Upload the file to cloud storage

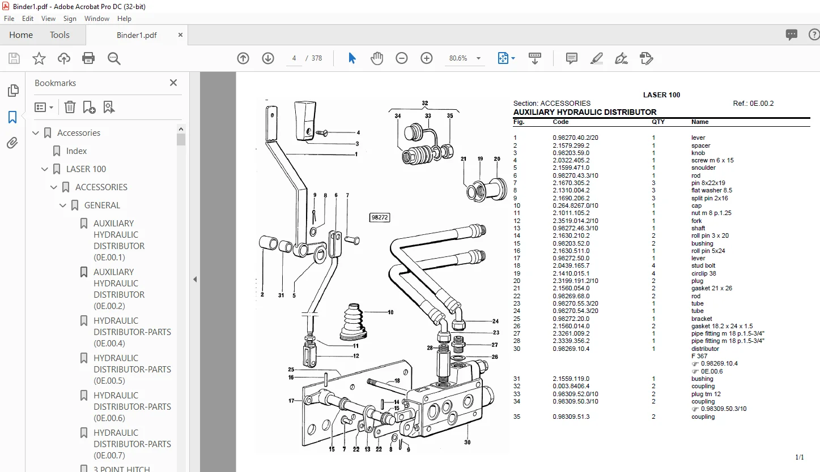tap(64, 58)
